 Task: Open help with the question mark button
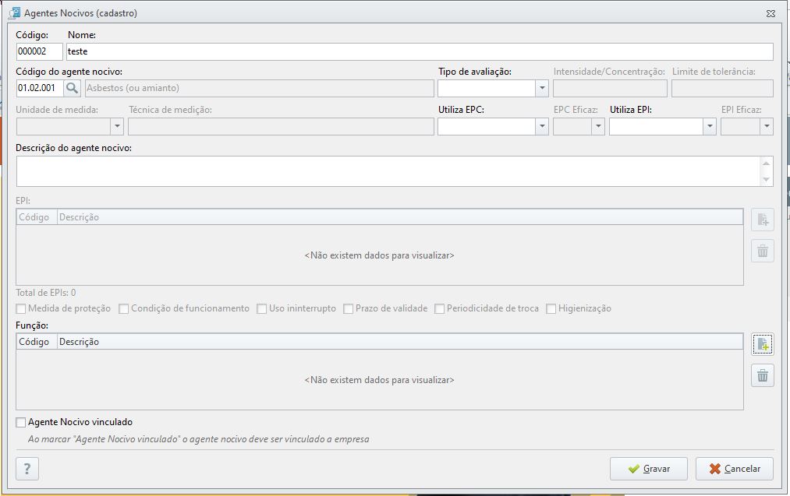(27, 469)
